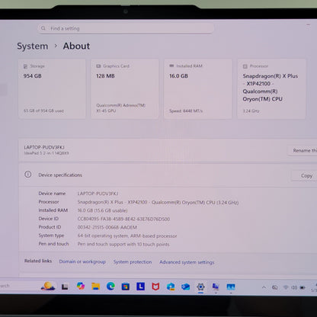Launch Copilot from the taskbar
This screenshot has height=317, width=317.
click(81, 286)
